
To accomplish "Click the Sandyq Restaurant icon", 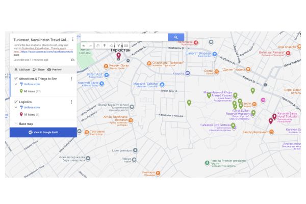I will click(x=271, y=132).
